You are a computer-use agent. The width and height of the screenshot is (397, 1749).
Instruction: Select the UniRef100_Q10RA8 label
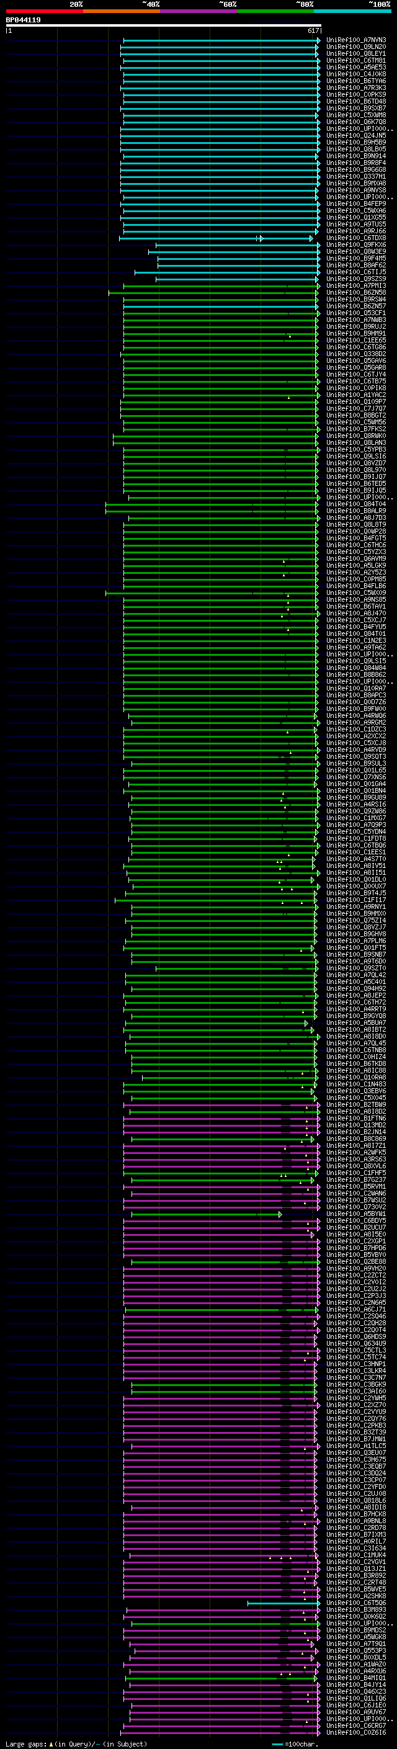coord(355,1078)
